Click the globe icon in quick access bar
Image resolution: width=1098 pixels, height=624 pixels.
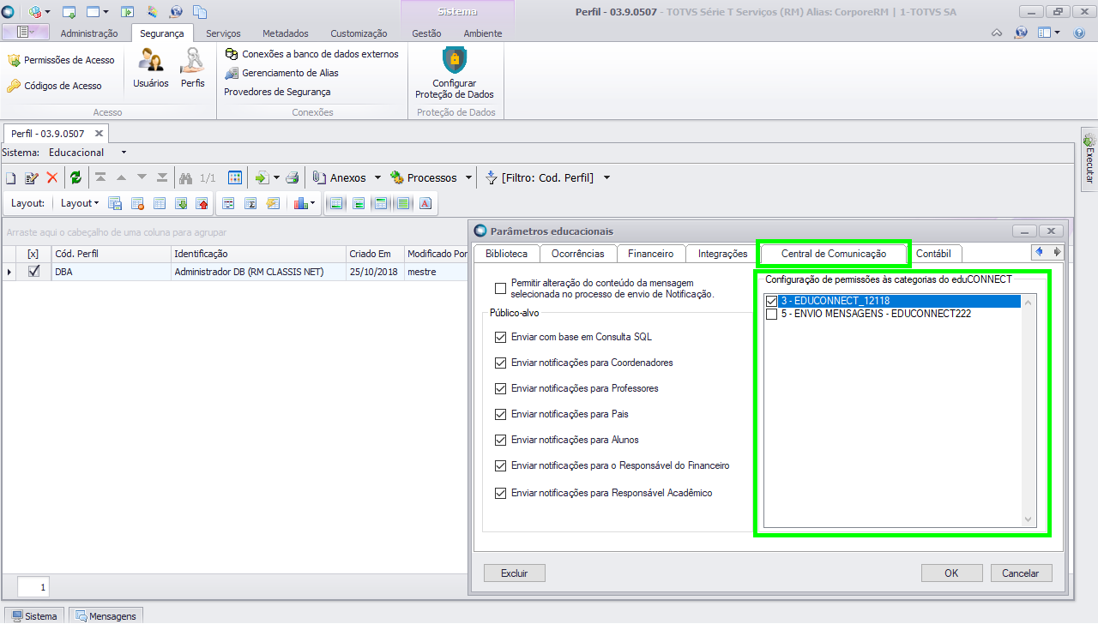pos(176,12)
